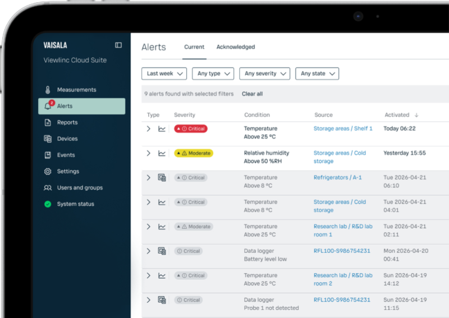Click grey Moderate badge in room 1 row

(194, 227)
